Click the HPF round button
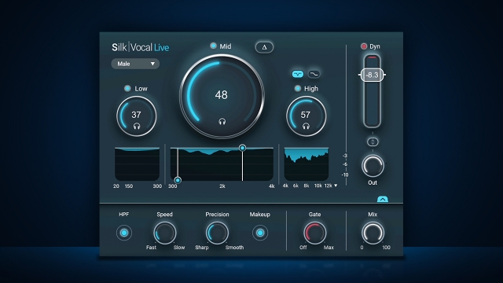 pyautogui.click(x=124, y=233)
